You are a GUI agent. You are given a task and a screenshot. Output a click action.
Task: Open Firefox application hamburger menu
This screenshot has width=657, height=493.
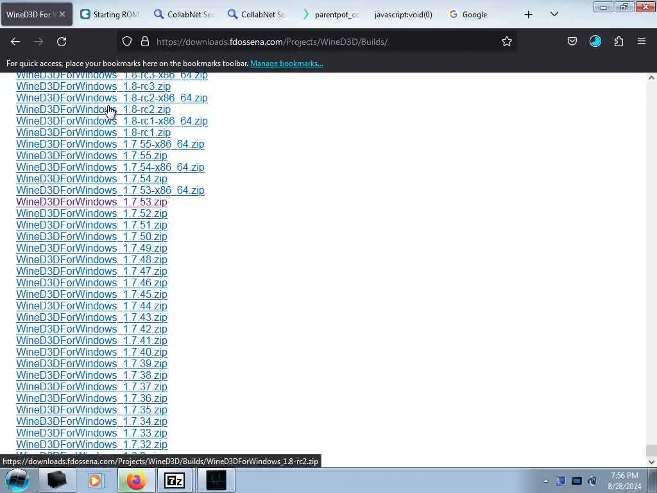(x=642, y=41)
